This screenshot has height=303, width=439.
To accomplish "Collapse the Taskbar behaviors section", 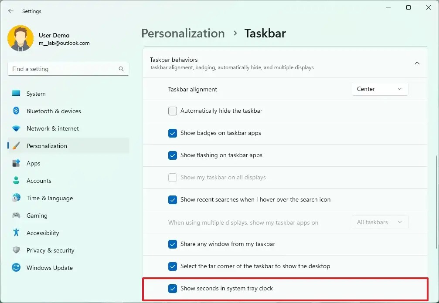I will click(417, 63).
